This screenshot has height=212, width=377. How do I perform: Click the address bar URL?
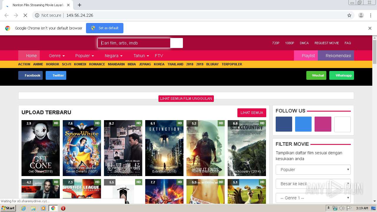click(x=80, y=15)
